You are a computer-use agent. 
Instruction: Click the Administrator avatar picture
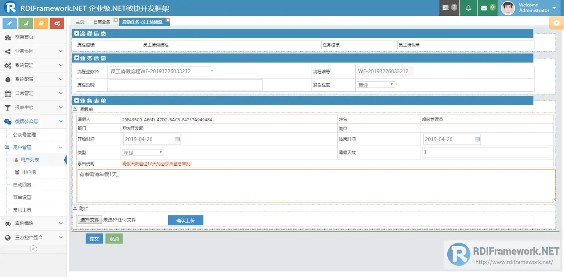click(x=508, y=8)
